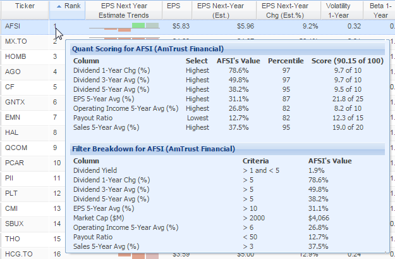Select the CMI ticker
The height and width of the screenshot is (259, 395).
point(11,208)
